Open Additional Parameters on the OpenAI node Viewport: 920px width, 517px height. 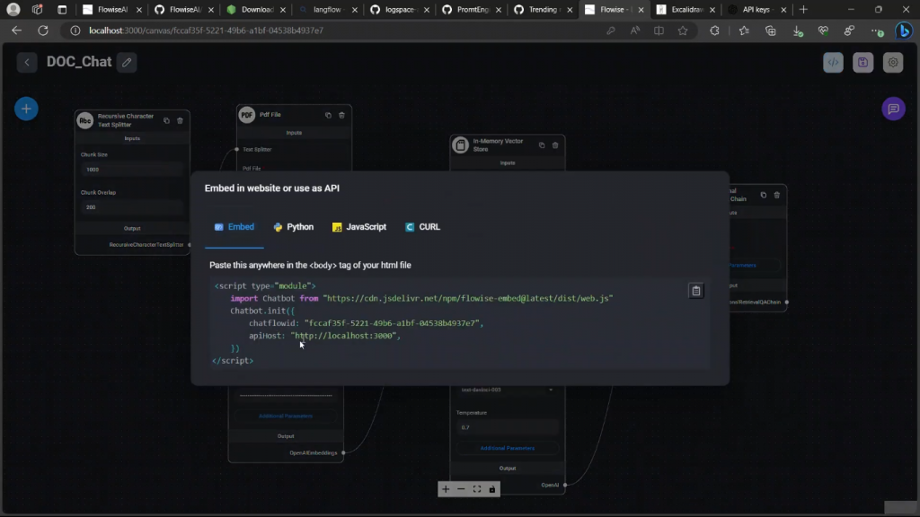pos(508,448)
